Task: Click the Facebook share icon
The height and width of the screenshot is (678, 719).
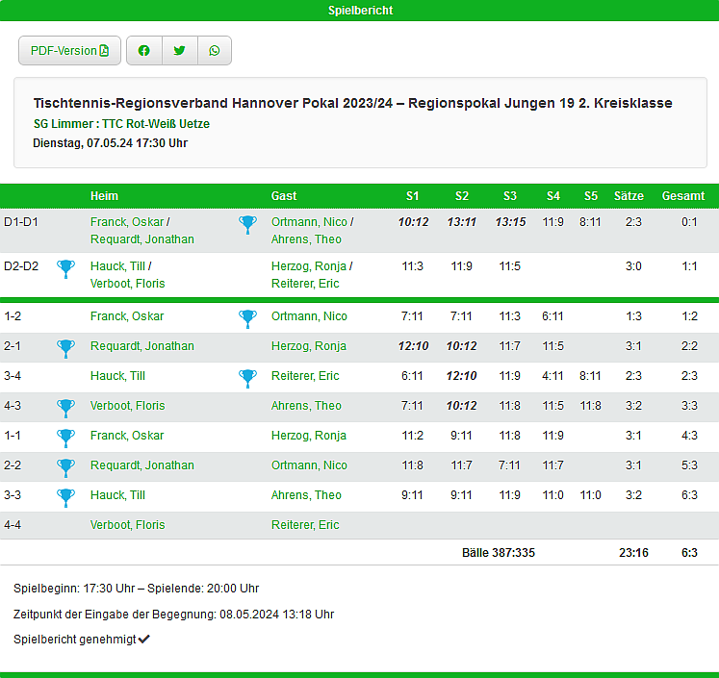Action: click(143, 51)
